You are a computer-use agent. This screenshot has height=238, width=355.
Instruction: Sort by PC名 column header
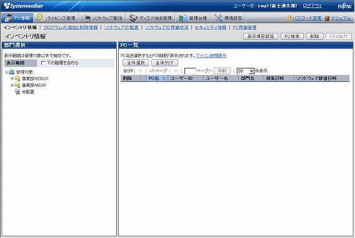click(x=157, y=78)
